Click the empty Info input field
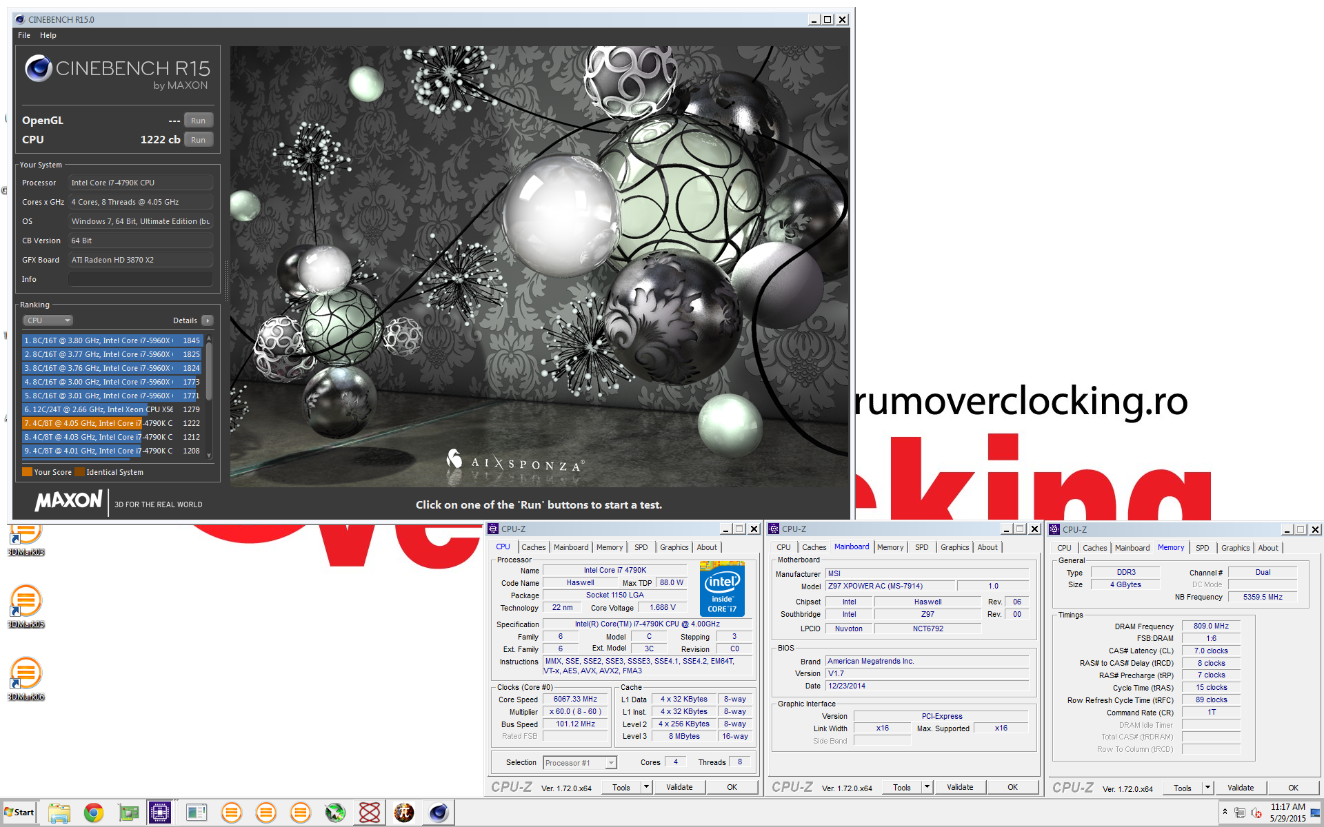 coord(141,279)
